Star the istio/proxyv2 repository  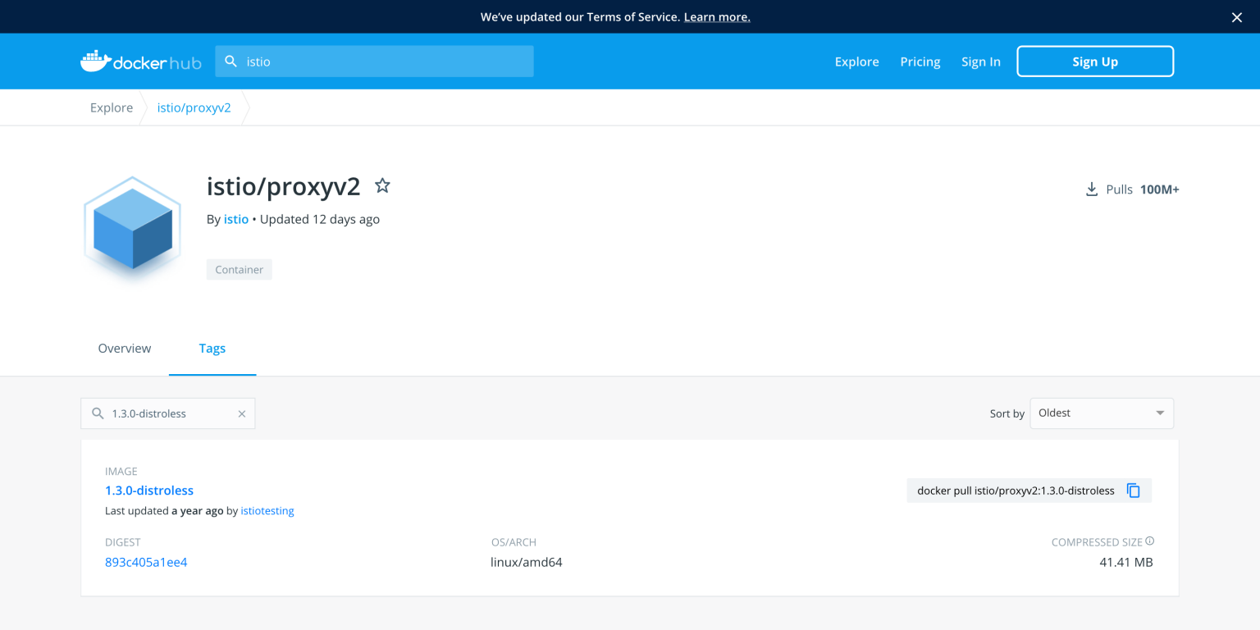(382, 185)
